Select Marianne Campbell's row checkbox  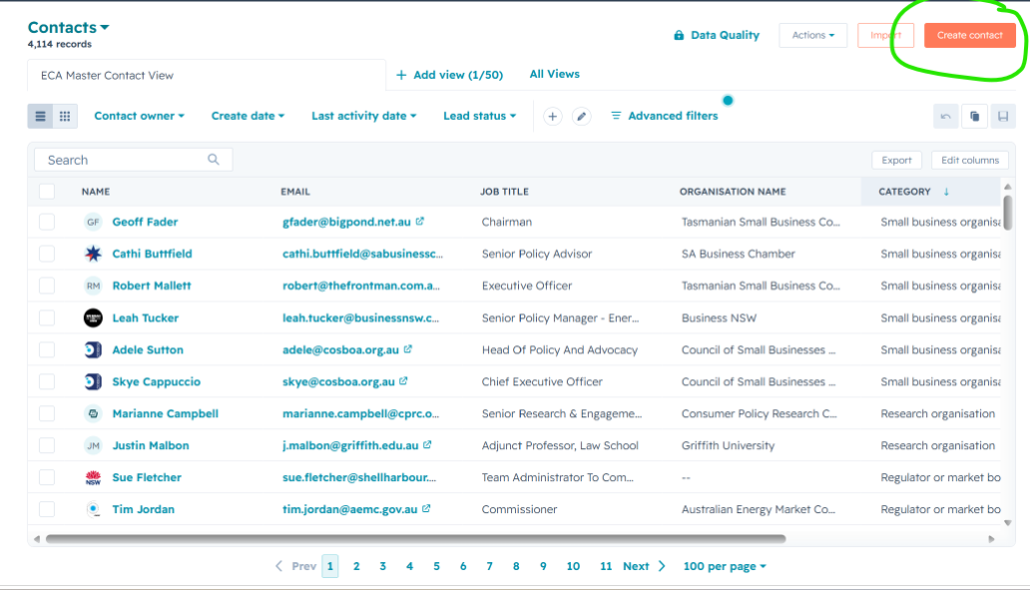(x=47, y=414)
